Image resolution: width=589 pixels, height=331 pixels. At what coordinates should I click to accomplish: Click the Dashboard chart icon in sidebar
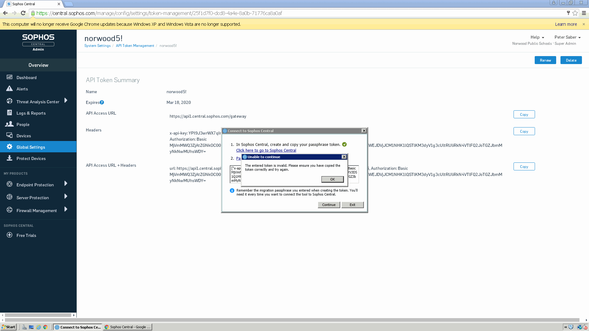[x=10, y=77]
